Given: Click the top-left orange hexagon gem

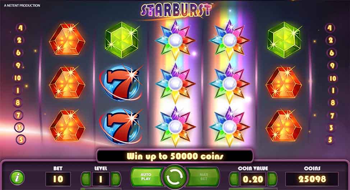Looking at the screenshot, I should [67, 39].
